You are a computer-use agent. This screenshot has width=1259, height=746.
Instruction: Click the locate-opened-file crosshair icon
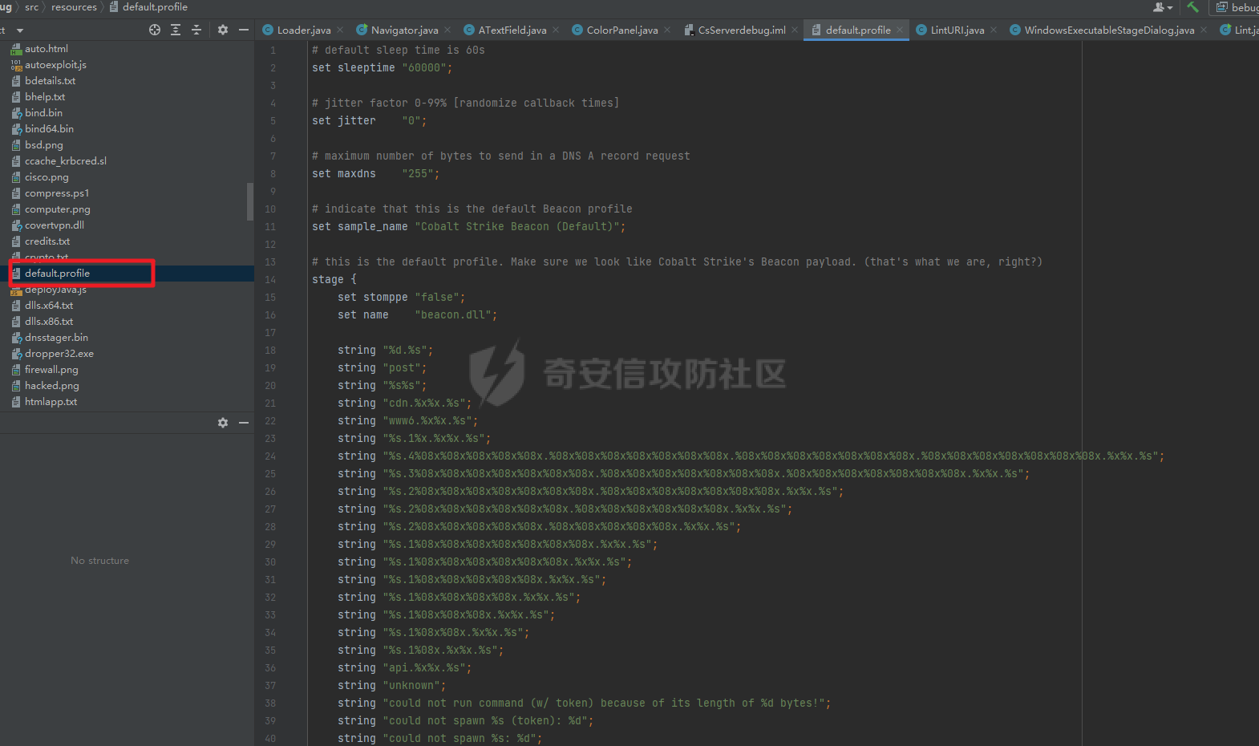coord(155,30)
